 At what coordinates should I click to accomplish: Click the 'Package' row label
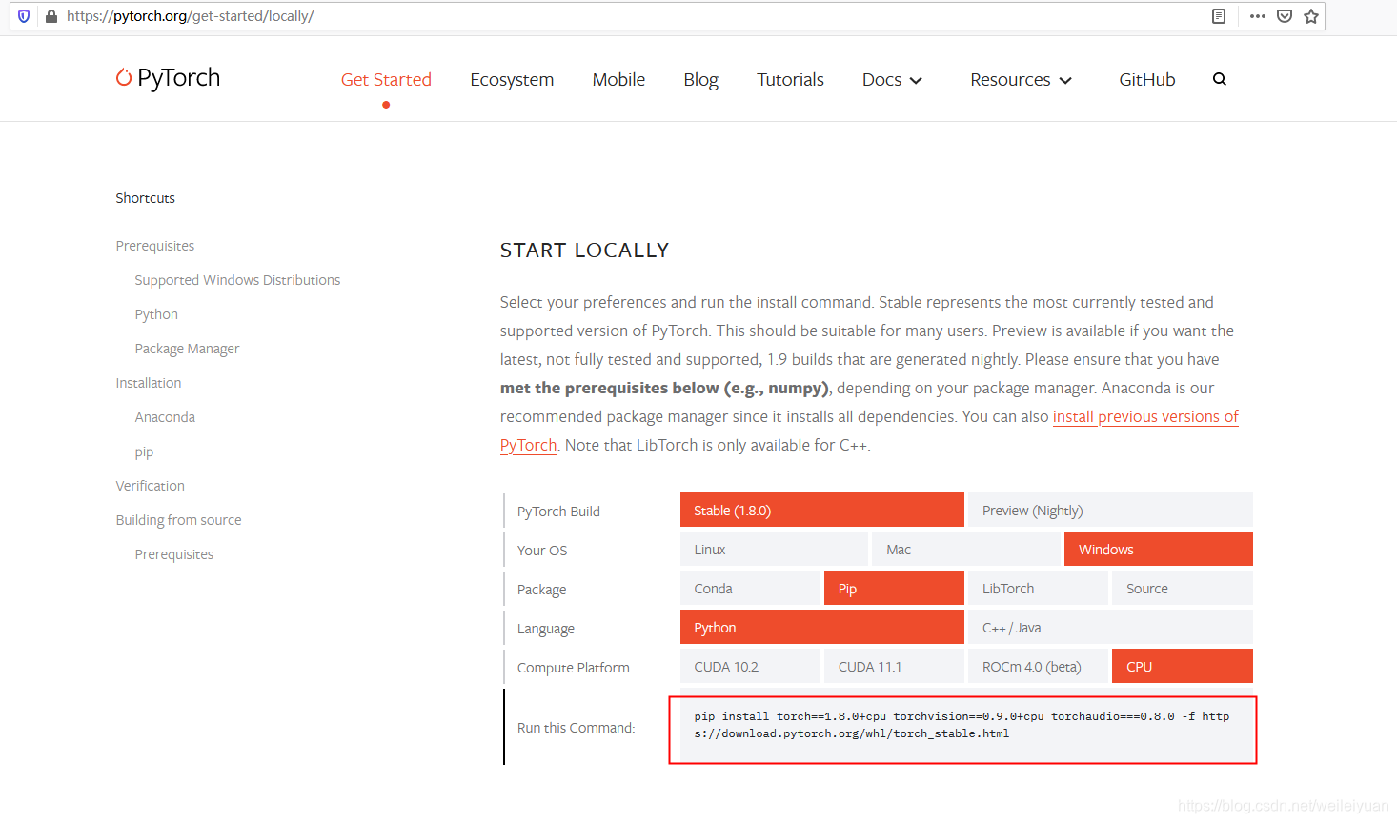pyautogui.click(x=541, y=590)
